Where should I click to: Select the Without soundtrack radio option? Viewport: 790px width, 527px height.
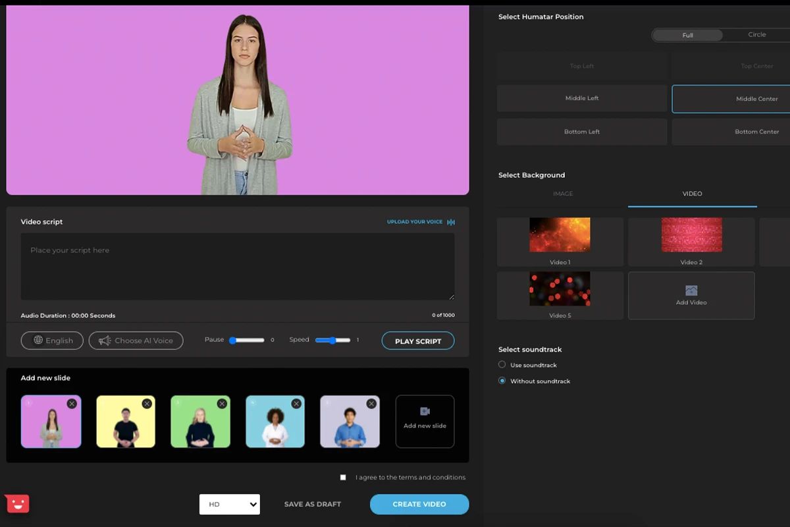click(x=502, y=381)
